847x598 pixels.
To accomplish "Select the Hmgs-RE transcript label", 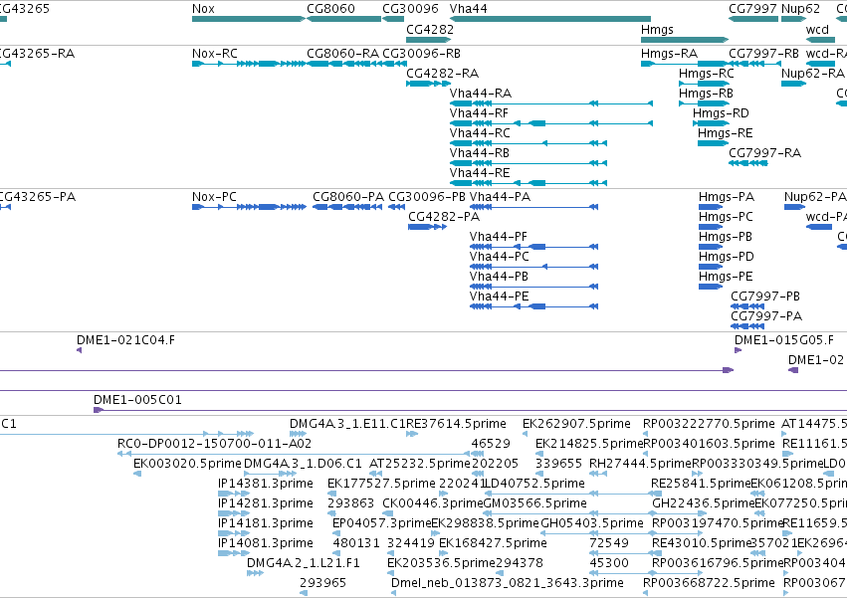I will [x=725, y=133].
